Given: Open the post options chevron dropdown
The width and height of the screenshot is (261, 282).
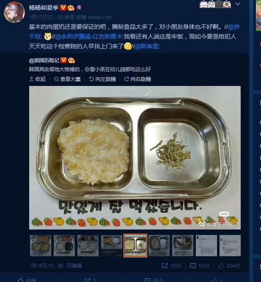Looking at the screenshot, I should [x=238, y=4].
